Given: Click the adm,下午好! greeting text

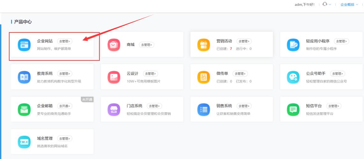Looking at the screenshot, I should [x=305, y=4].
